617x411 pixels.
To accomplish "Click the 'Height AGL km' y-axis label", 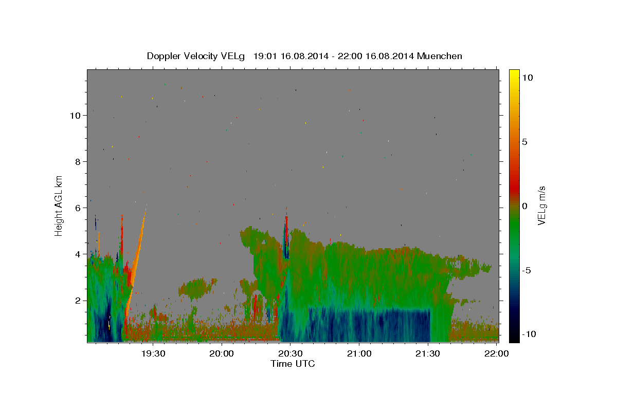I will coord(59,206).
